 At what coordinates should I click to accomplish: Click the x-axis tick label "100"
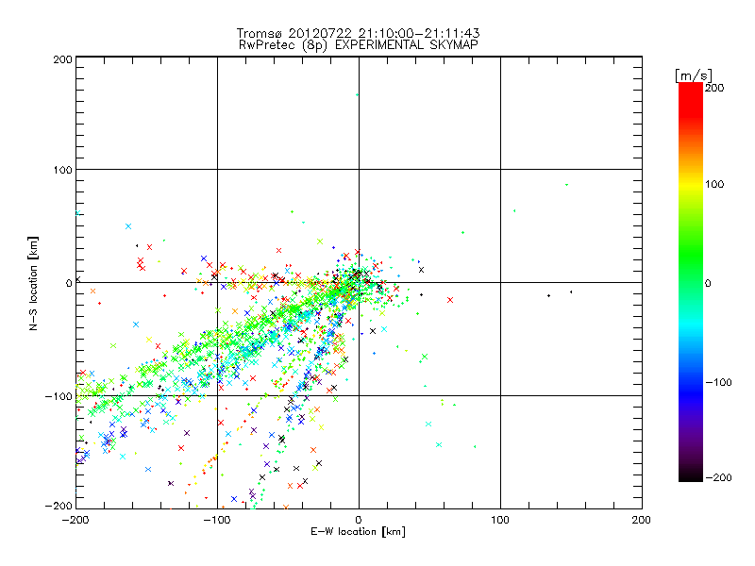point(500,520)
